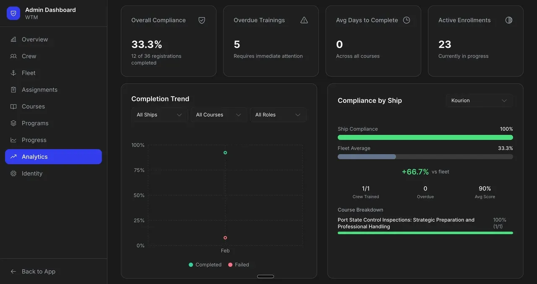The height and width of the screenshot is (284, 537).
Task: Select the Courses book icon
Action: 13,106
